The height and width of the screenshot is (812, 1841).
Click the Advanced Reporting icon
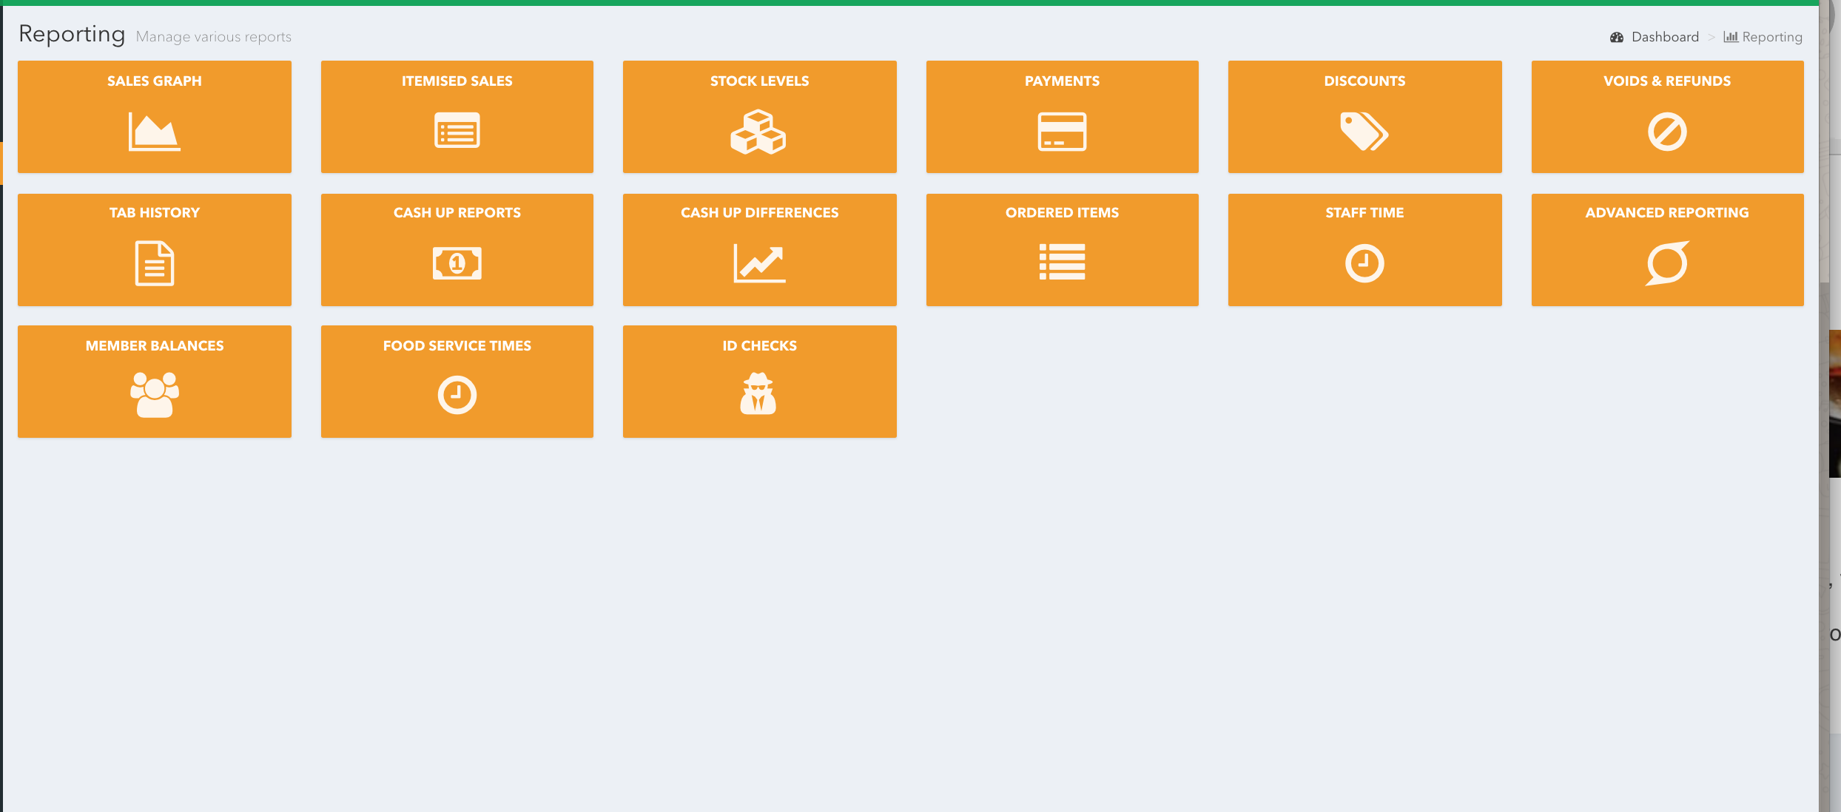tap(1666, 263)
